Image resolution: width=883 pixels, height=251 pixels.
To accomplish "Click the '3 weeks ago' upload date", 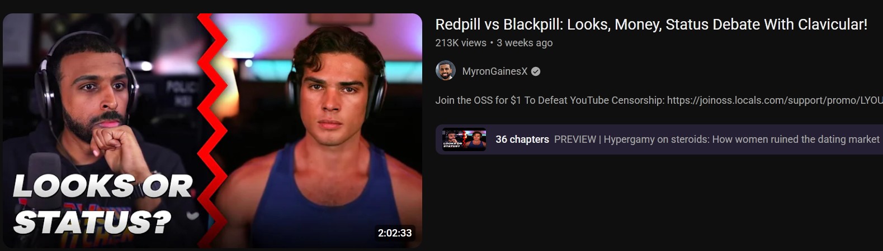I will (x=525, y=43).
